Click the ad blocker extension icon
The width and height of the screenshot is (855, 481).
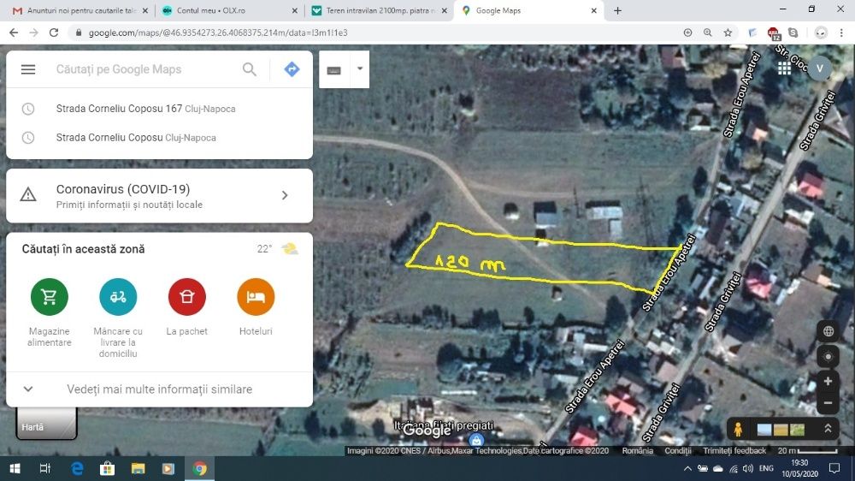pyautogui.click(x=773, y=33)
